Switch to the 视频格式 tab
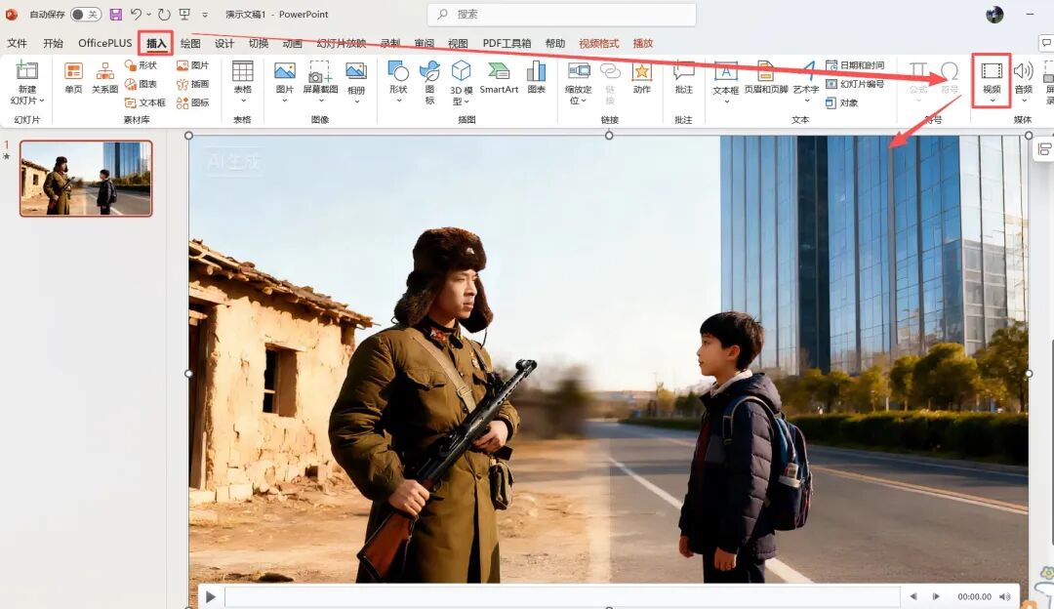The image size is (1054, 609). tap(598, 43)
